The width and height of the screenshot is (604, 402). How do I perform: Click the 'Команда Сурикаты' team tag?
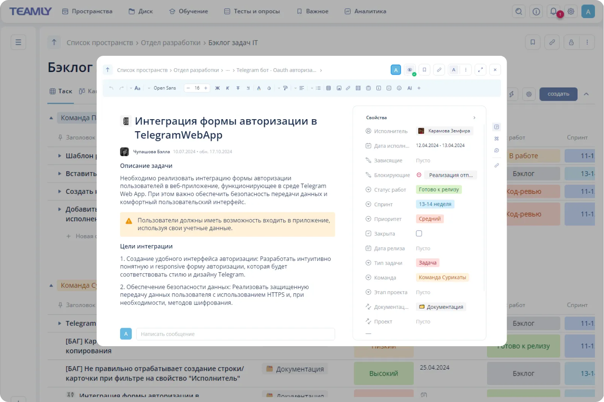coord(442,278)
